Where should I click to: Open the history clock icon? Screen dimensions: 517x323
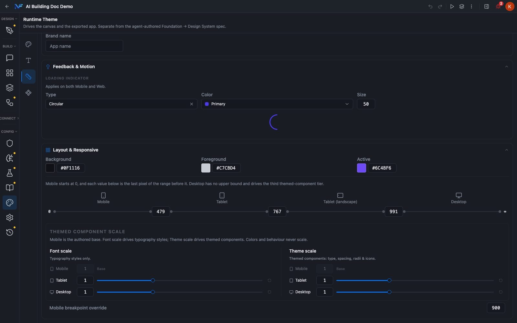click(10, 232)
